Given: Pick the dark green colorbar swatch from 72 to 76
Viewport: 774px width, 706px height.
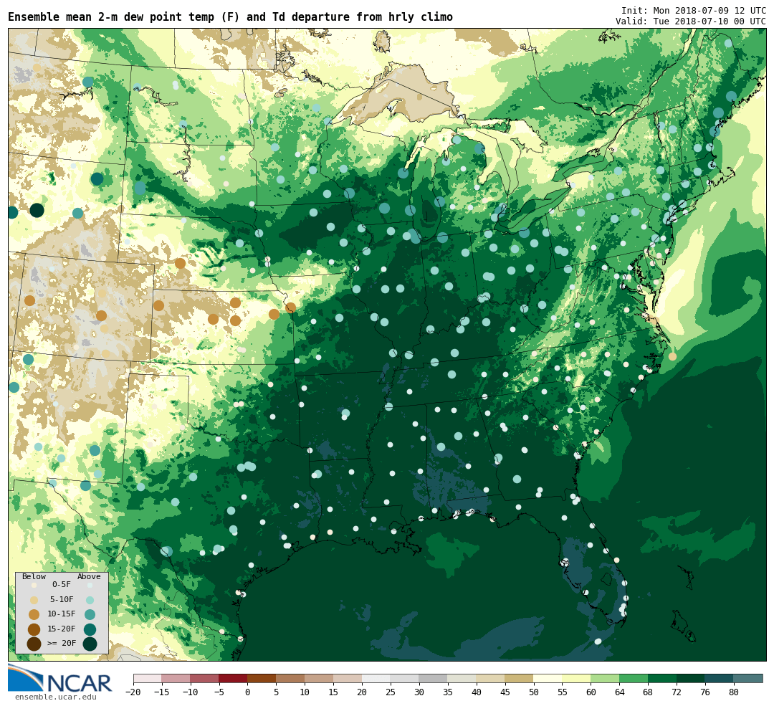Looking at the screenshot, I should [x=691, y=678].
